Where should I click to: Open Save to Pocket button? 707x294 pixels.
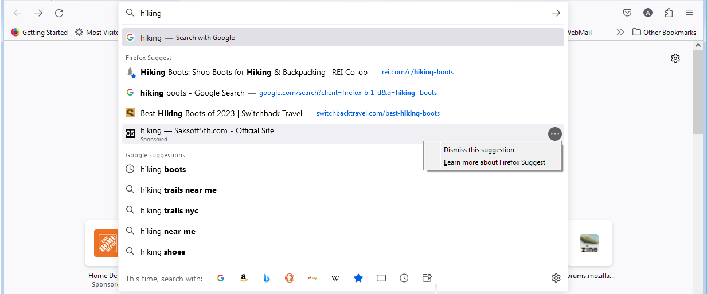coord(627,13)
